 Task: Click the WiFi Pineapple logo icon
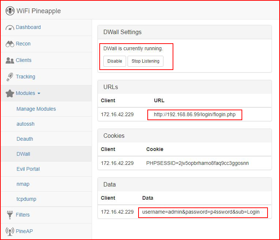[x=10, y=11]
